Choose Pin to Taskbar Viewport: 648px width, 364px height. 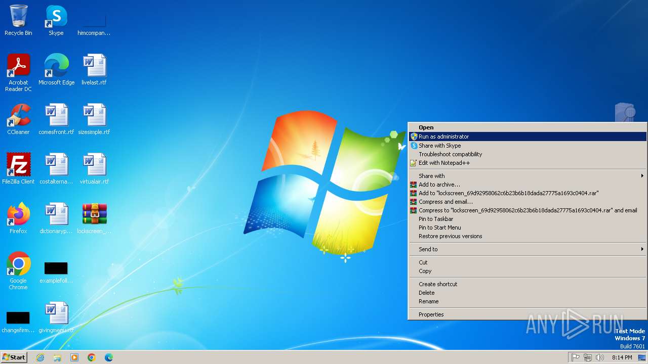528,219
